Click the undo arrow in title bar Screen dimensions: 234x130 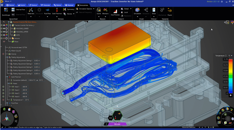coord(6,1)
